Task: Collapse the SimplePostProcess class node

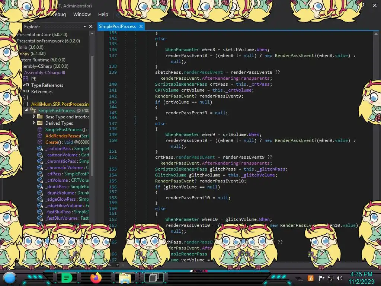Action: (x=26, y=110)
